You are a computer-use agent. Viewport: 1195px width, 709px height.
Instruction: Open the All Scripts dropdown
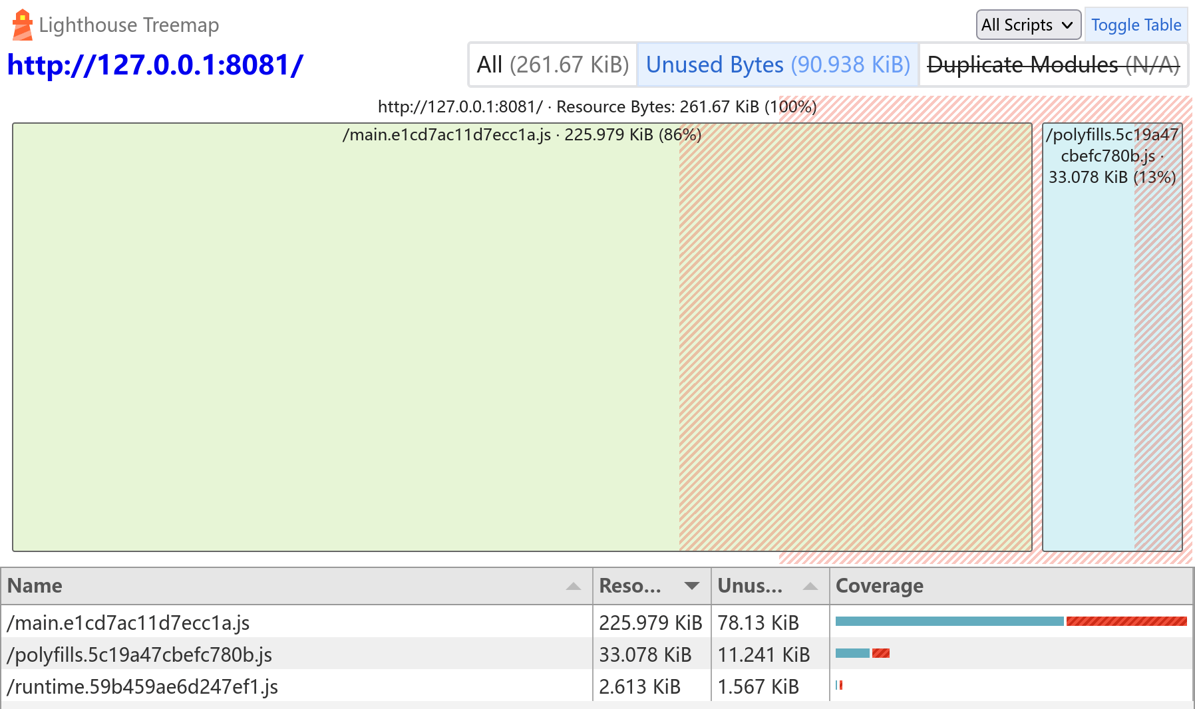1028,25
